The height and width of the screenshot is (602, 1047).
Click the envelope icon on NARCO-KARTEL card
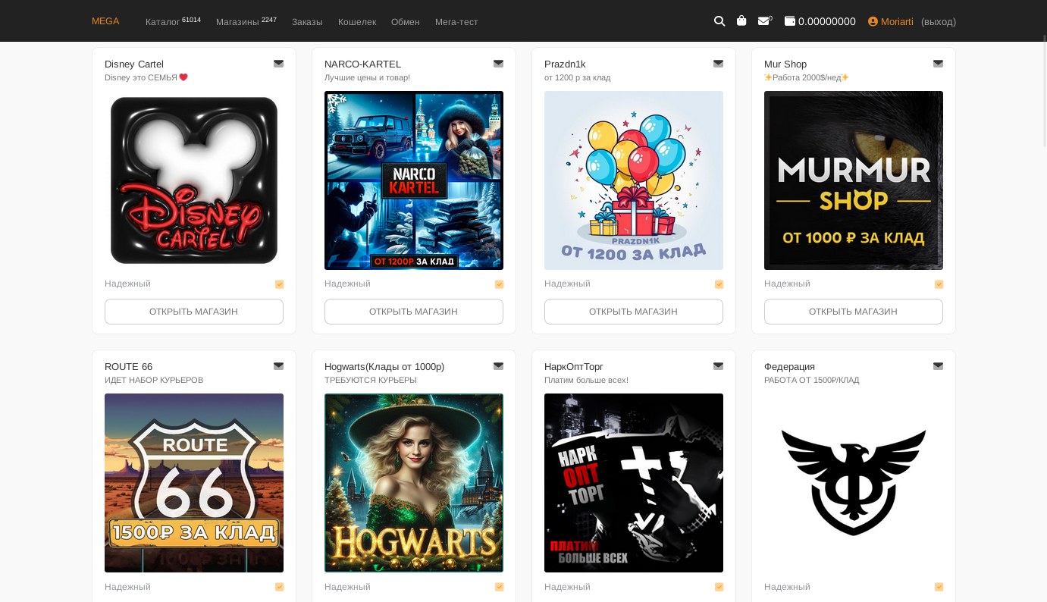[498, 64]
